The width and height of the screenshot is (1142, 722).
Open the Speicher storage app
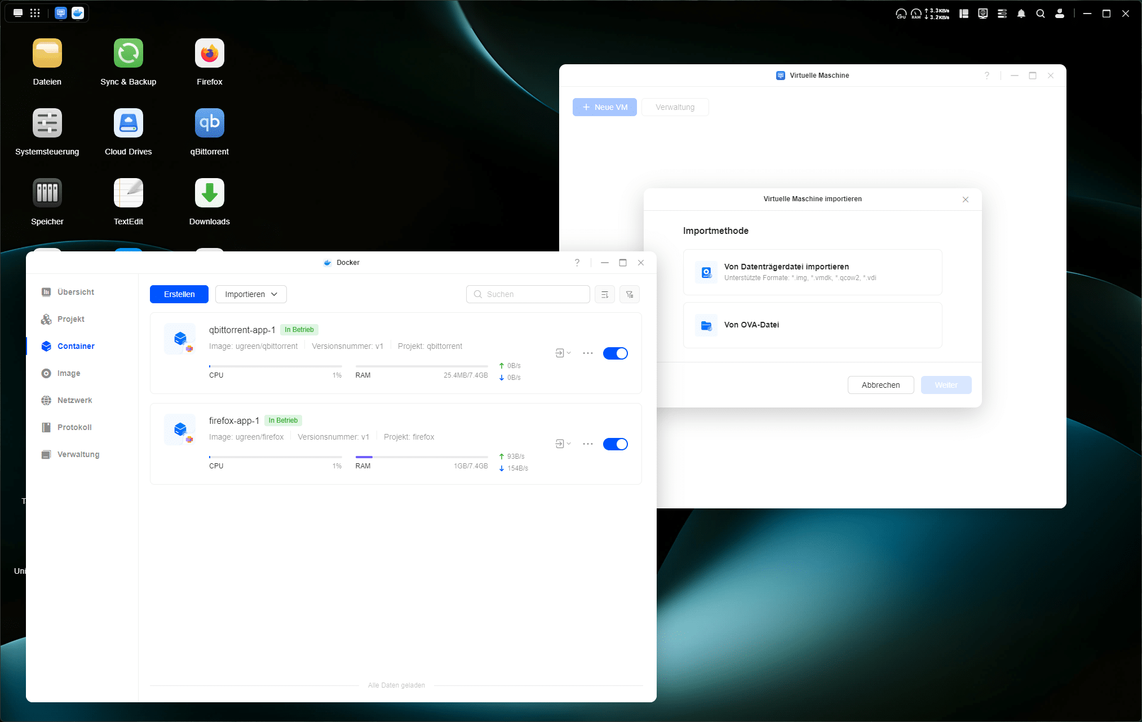(47, 193)
